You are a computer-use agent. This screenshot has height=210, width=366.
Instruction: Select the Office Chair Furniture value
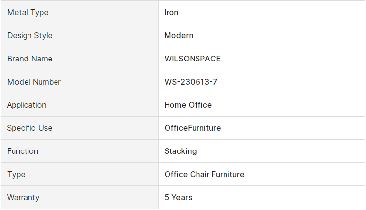204,174
